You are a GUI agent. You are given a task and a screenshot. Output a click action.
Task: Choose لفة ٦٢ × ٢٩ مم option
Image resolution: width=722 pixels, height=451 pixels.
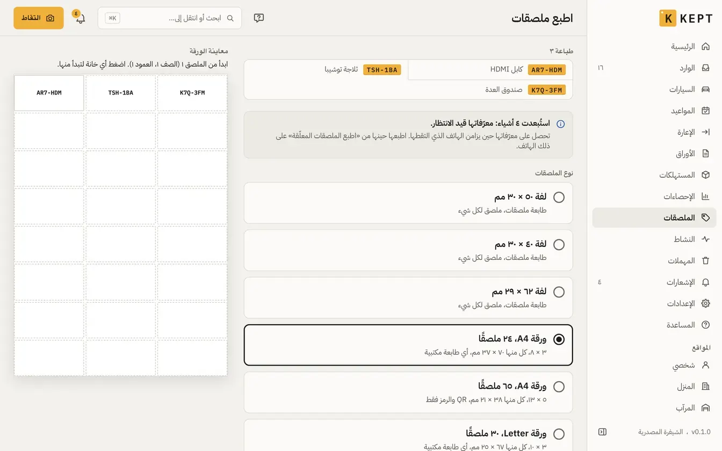[408, 297]
